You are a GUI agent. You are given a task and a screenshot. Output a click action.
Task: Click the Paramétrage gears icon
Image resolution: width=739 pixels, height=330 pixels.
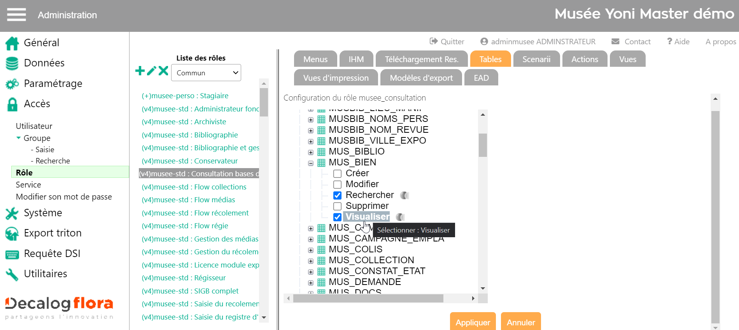pos(12,84)
